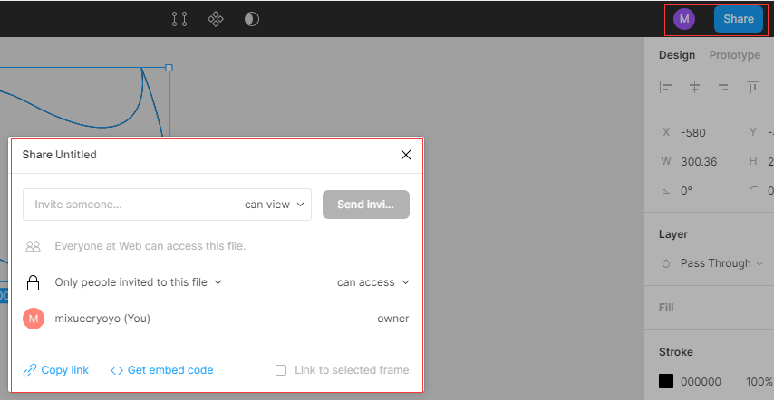Close the Share dialog
This screenshot has height=400, width=774.
coord(406,155)
